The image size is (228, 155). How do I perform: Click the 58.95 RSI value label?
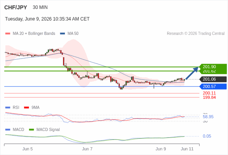pos(208,117)
